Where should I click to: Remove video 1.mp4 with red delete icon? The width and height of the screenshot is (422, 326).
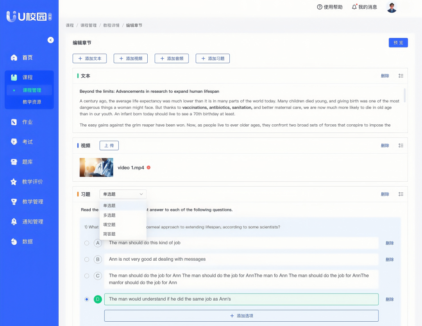pos(148,168)
